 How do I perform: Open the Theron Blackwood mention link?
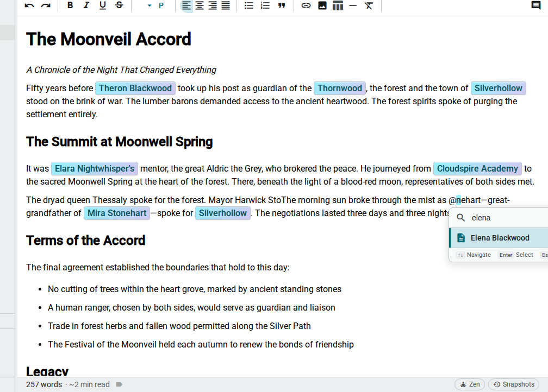[135, 88]
